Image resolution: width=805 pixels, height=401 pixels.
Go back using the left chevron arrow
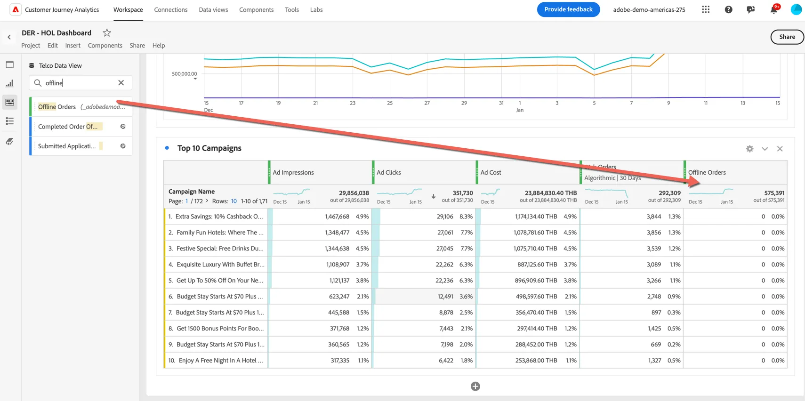(9, 37)
